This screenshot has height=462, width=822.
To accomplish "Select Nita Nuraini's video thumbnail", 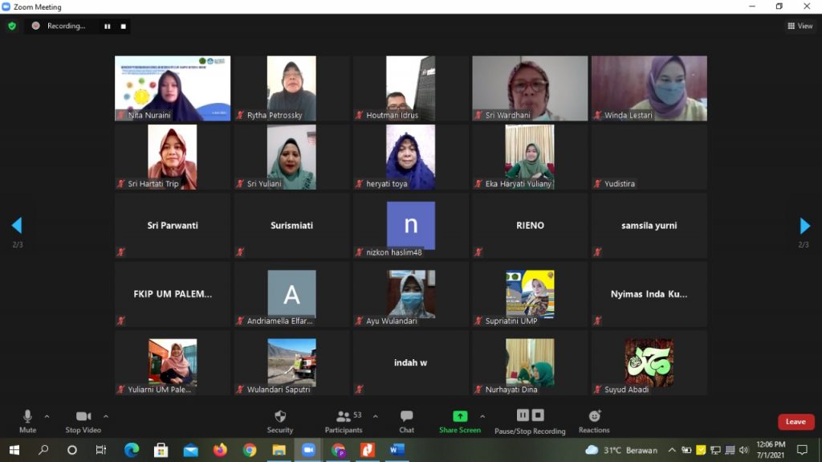I will tap(173, 88).
